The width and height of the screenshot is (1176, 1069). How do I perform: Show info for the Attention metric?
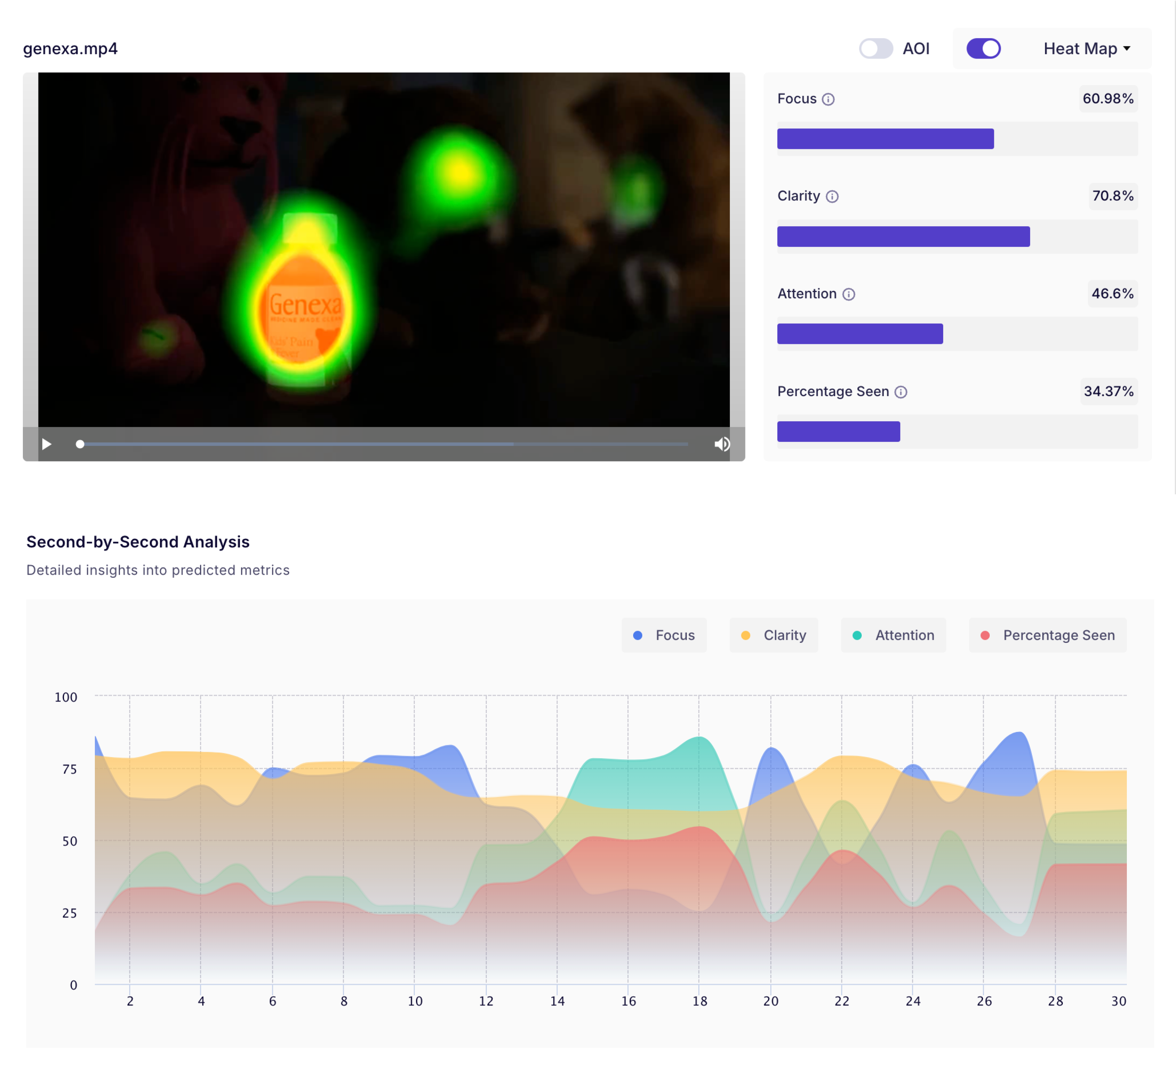point(849,294)
